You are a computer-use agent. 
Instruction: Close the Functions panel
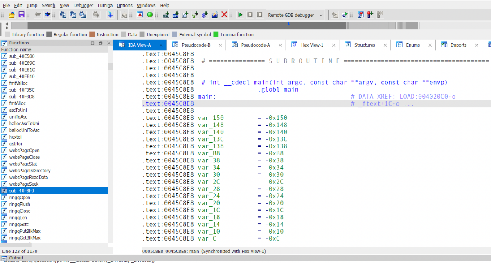(108, 43)
